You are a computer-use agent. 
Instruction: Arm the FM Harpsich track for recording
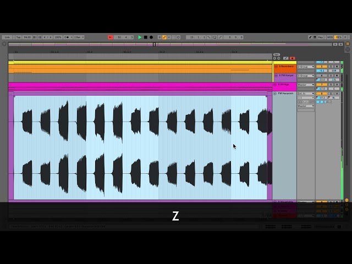pos(337,94)
